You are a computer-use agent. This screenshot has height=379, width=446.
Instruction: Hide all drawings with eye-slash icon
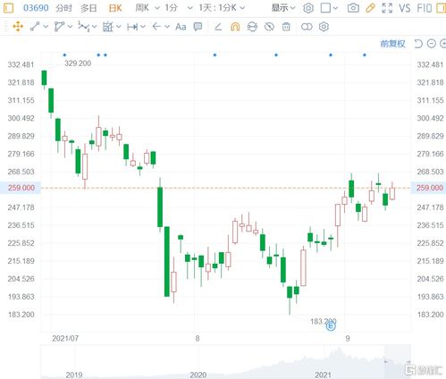pyautogui.click(x=269, y=27)
